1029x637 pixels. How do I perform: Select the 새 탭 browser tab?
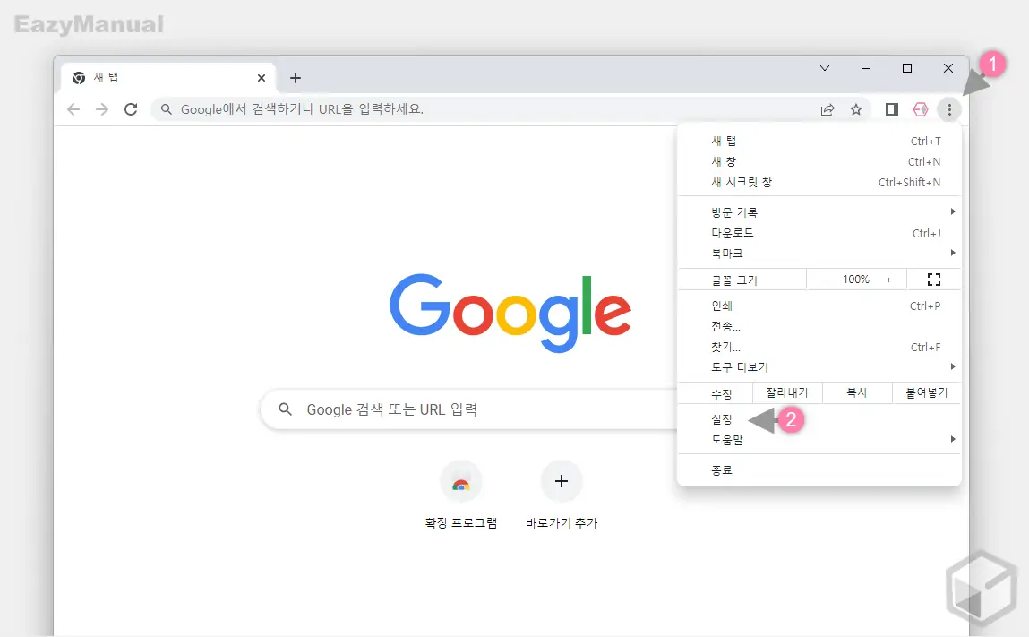(168, 78)
